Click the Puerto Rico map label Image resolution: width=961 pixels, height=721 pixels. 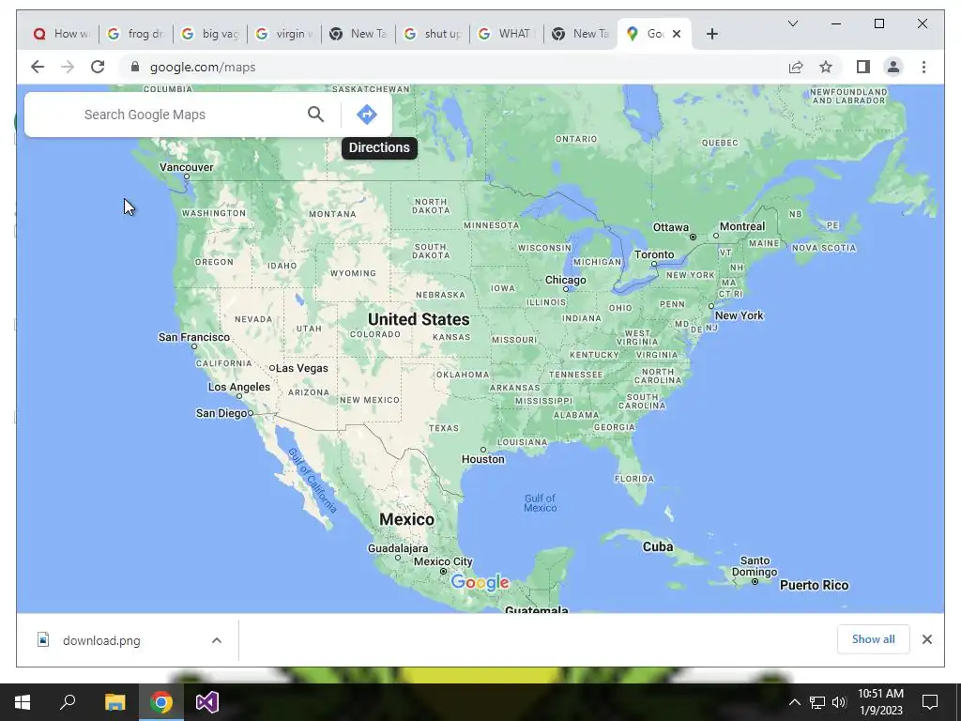point(814,586)
